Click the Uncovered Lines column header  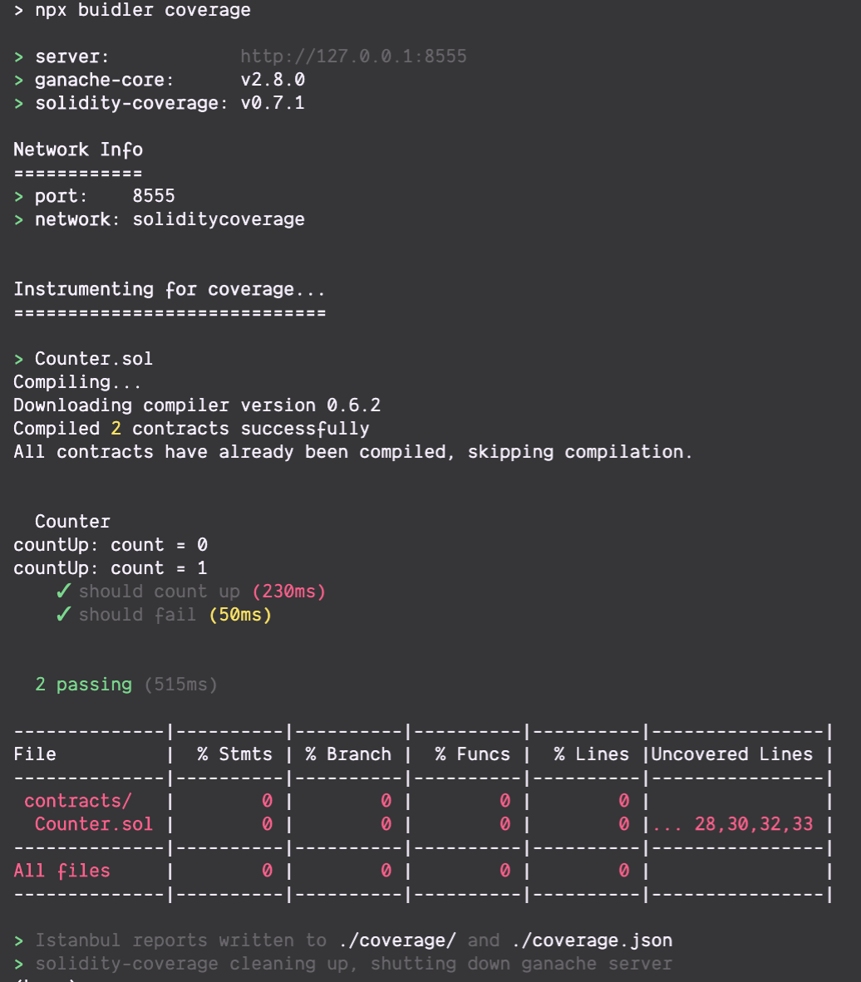pos(732,754)
